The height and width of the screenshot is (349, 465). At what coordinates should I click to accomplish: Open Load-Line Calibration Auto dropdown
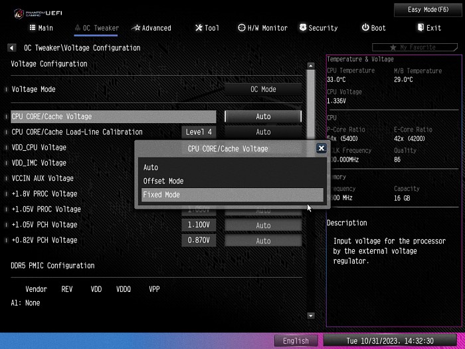[x=263, y=132]
